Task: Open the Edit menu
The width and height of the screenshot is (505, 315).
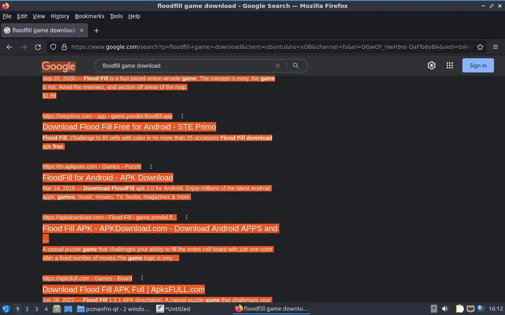Action: coord(22,16)
